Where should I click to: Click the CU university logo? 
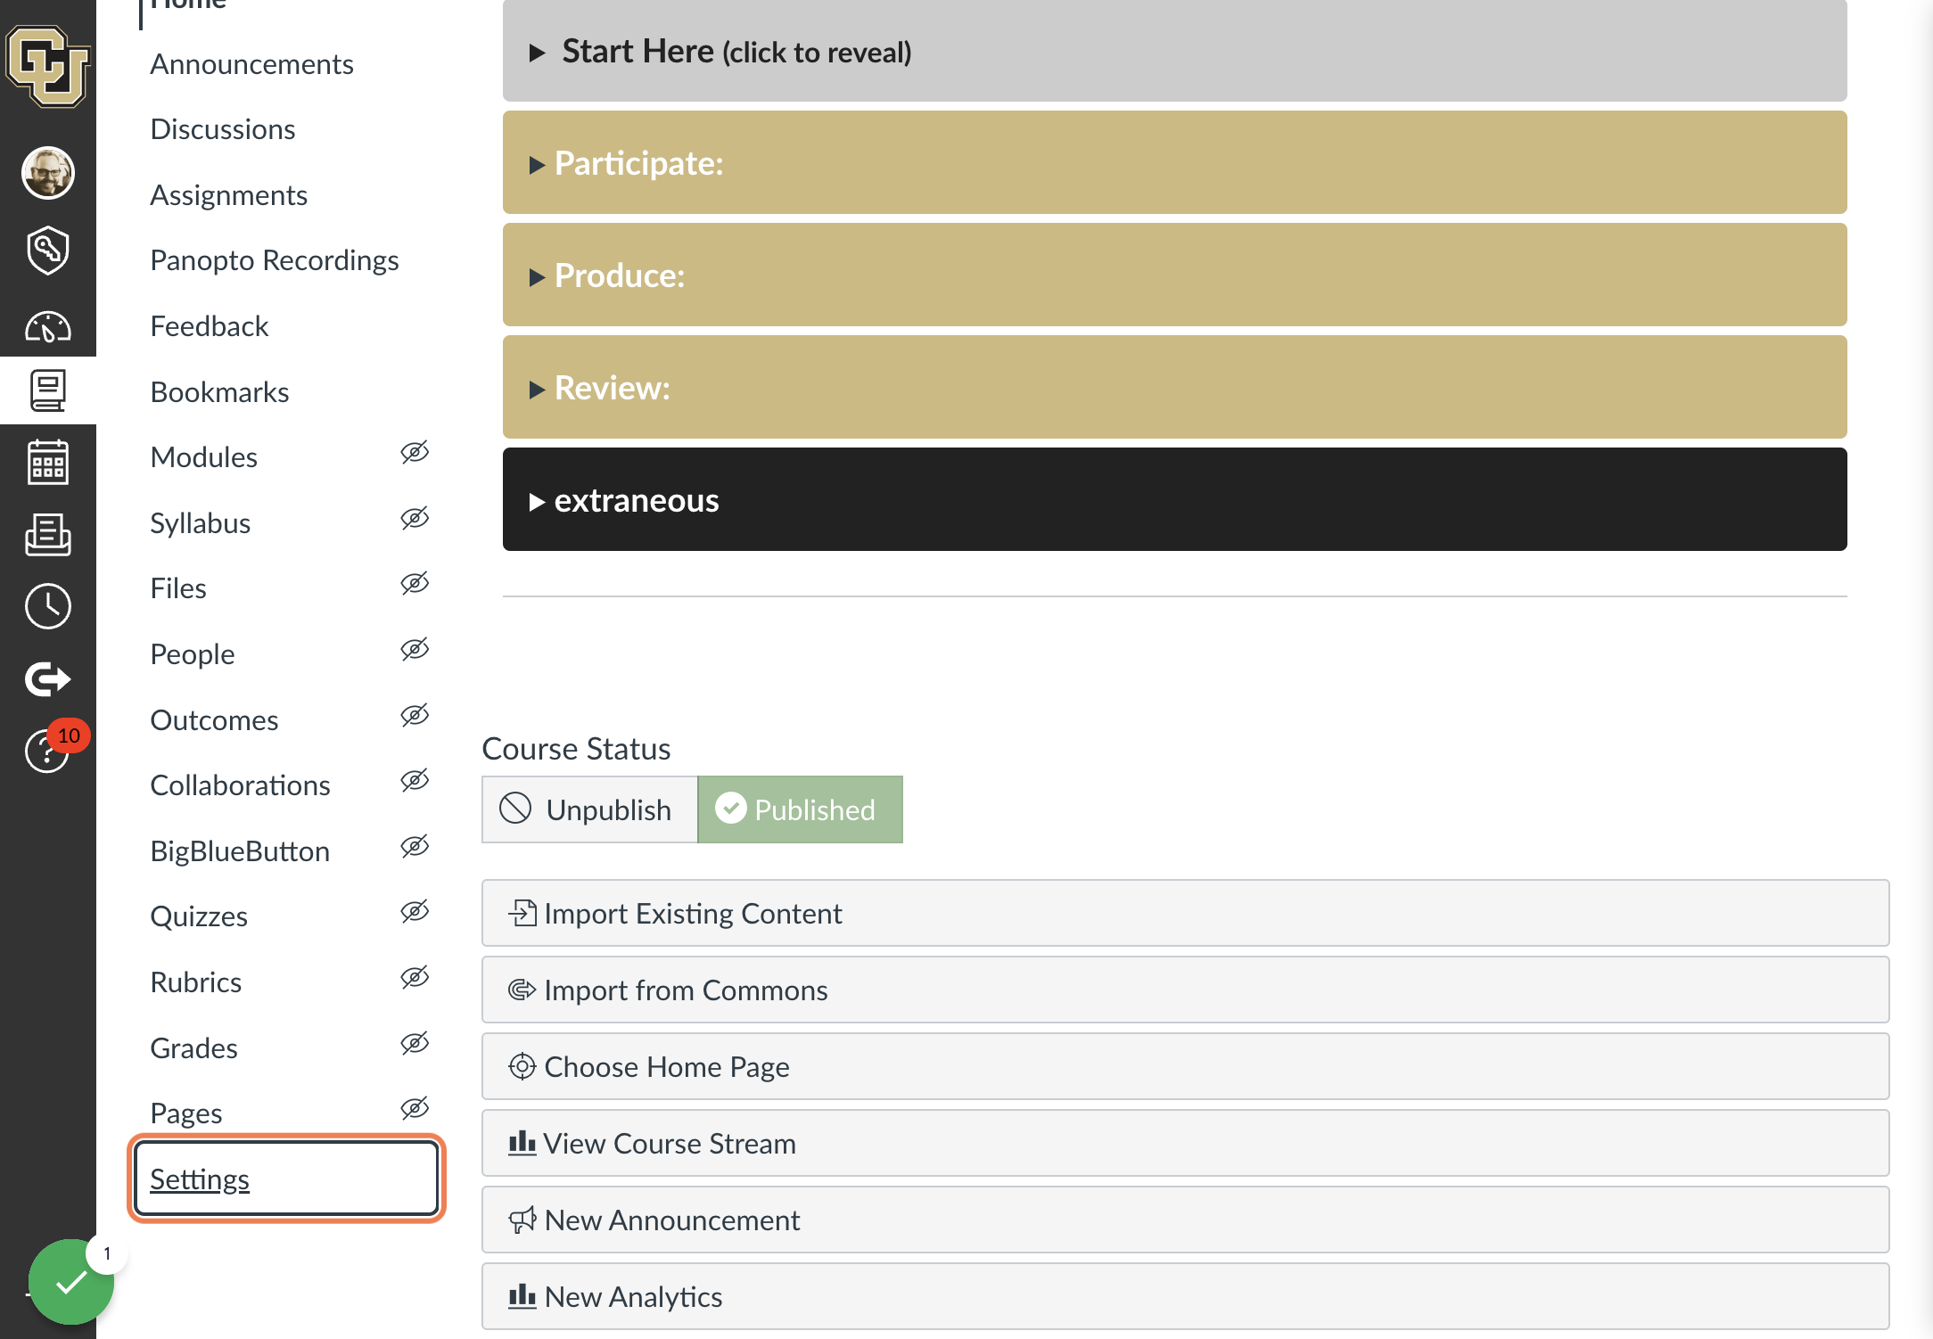(47, 66)
